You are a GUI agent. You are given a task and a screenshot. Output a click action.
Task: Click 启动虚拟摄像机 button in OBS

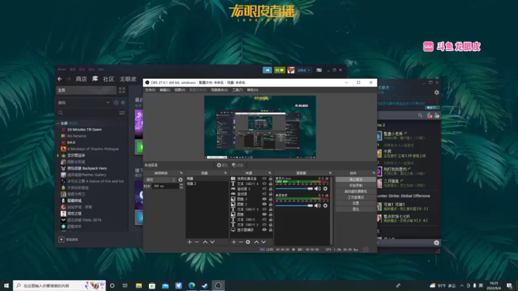tap(355, 191)
